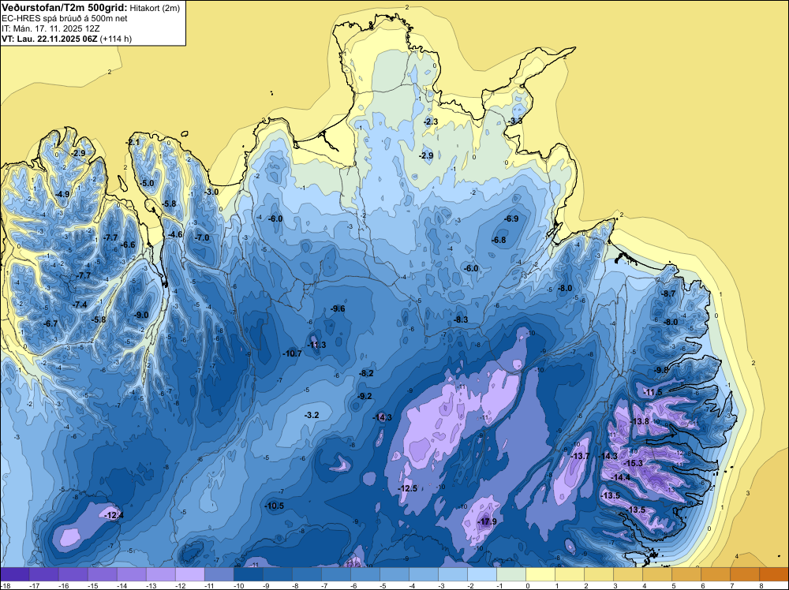Click the -12.4 reading in southwest
The height and width of the screenshot is (590, 789).
tap(114, 515)
